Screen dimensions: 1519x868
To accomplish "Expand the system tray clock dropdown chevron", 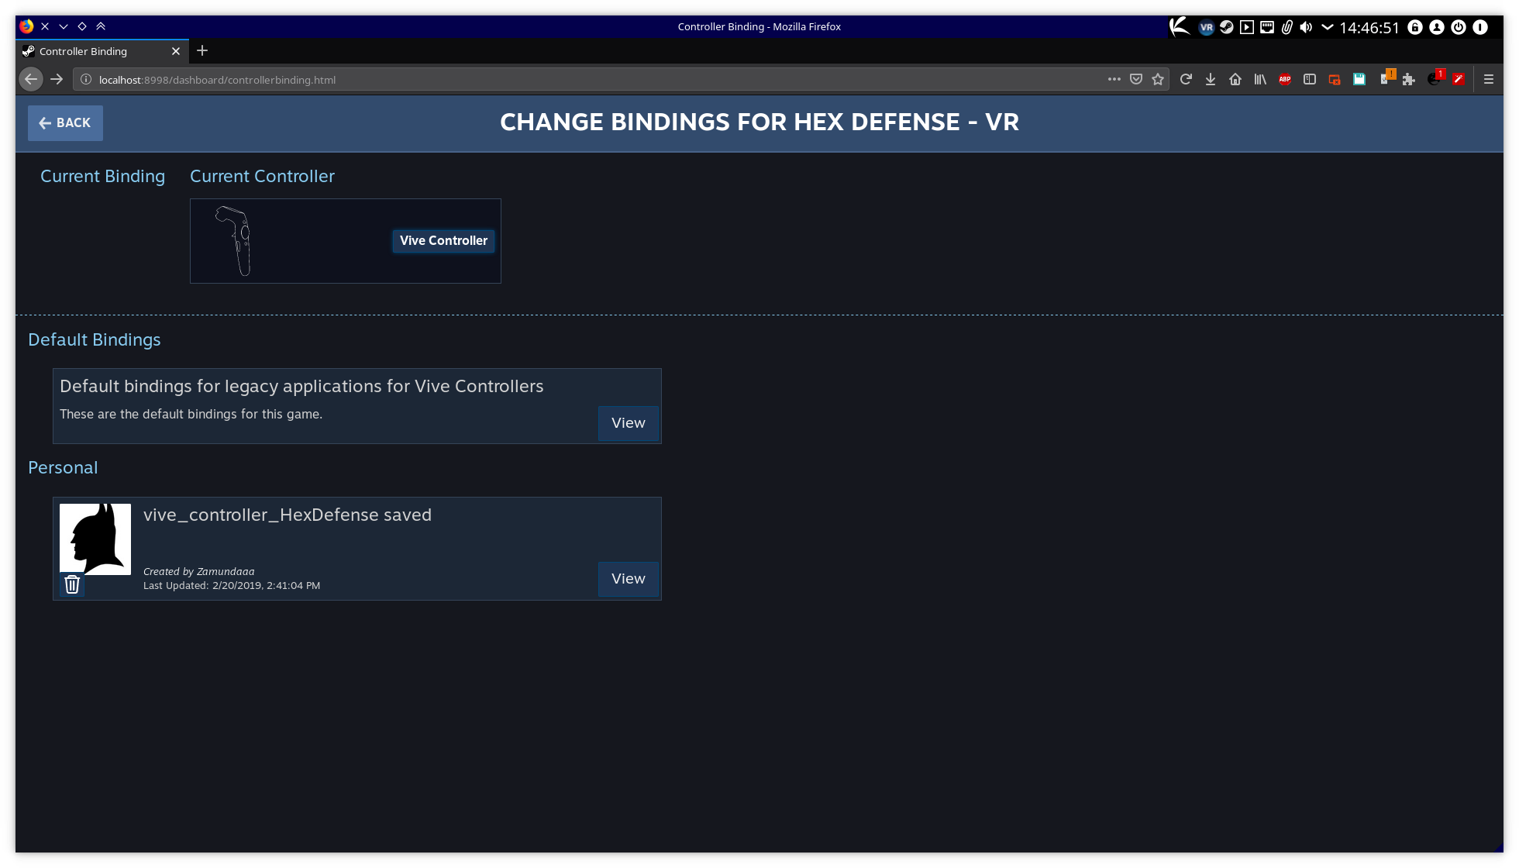I will point(1328,27).
